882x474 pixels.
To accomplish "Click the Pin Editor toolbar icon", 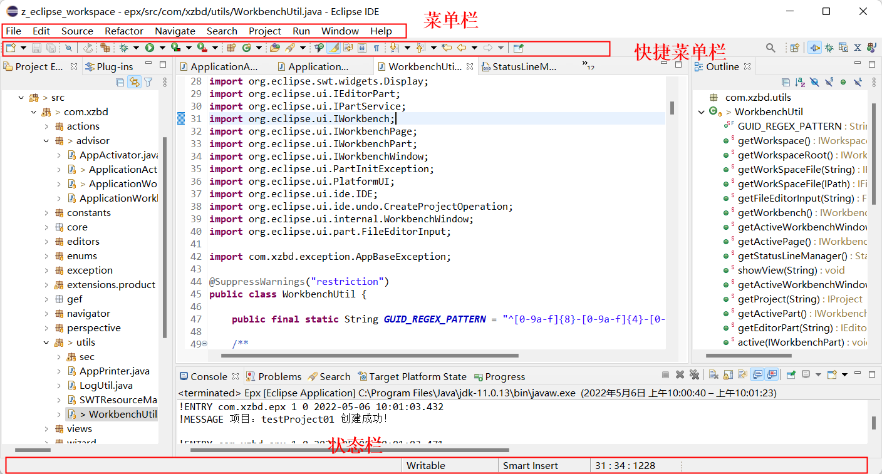I will [518, 48].
